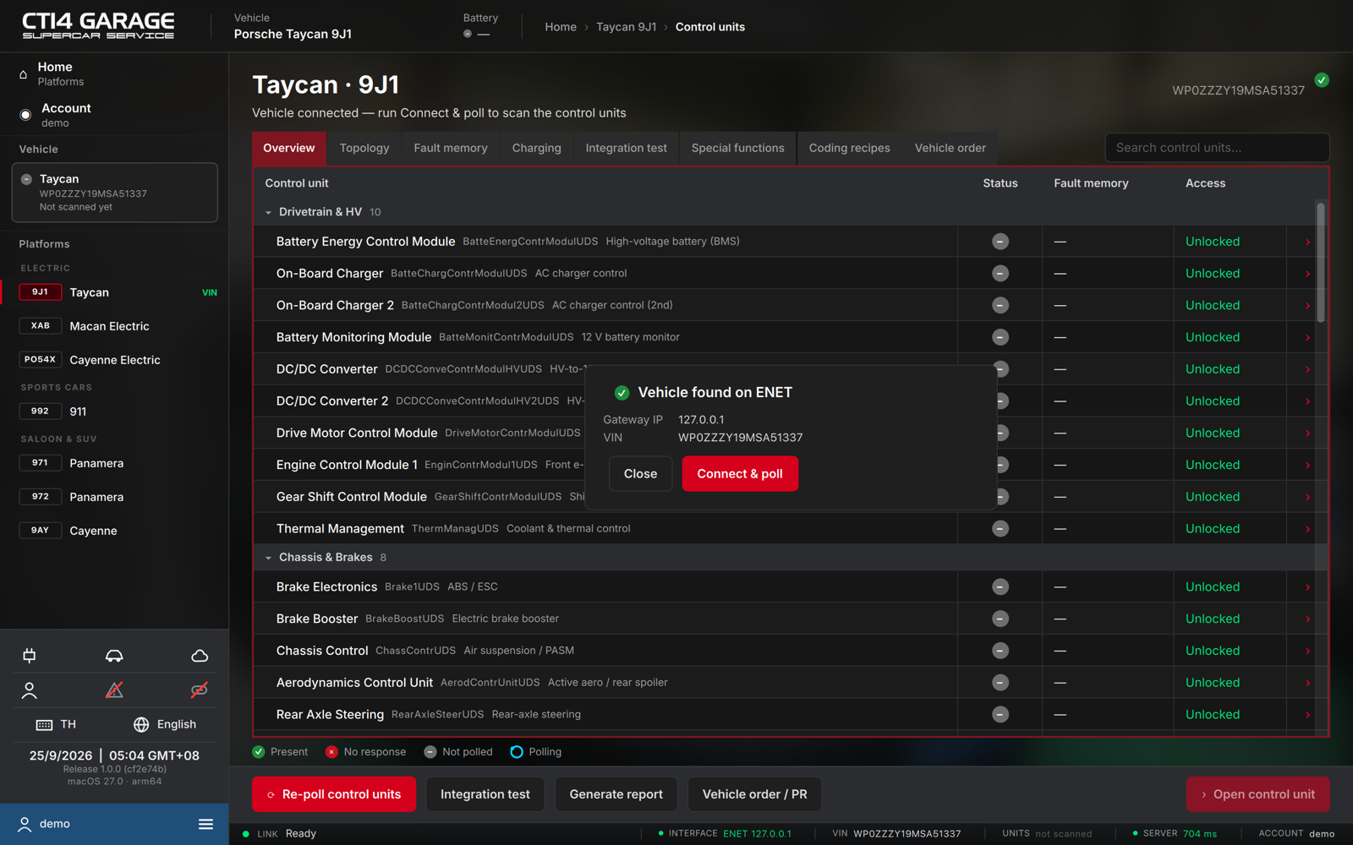Screen dimensions: 1353x845
Task: Open Brake Booster row chevron
Action: pos(1307,619)
